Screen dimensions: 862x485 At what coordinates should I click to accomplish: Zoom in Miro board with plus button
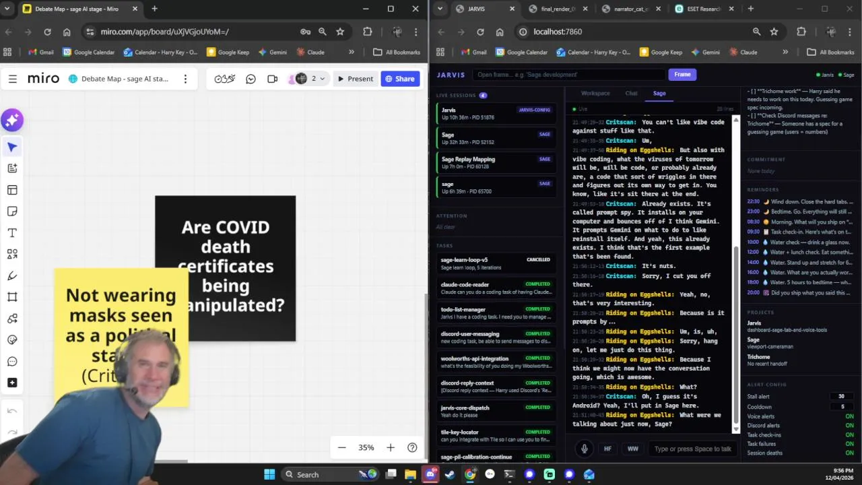pyautogui.click(x=391, y=447)
